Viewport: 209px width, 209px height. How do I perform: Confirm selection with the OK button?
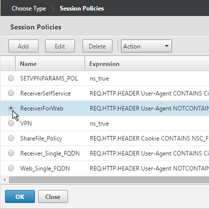point(20,196)
